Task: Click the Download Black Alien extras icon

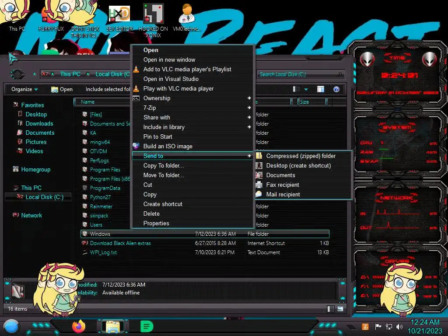Action: tap(85, 243)
